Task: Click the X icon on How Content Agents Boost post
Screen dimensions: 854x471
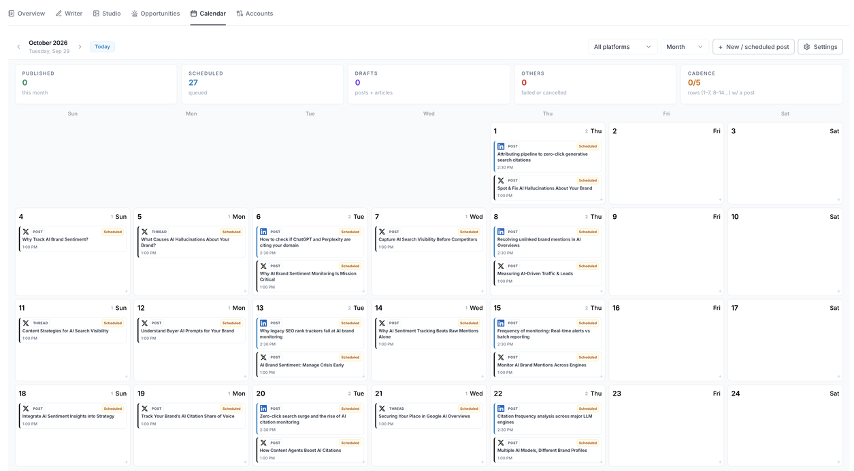Action: 263,443
